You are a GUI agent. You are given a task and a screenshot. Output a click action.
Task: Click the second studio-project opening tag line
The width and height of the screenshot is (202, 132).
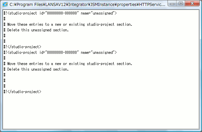click(60, 52)
